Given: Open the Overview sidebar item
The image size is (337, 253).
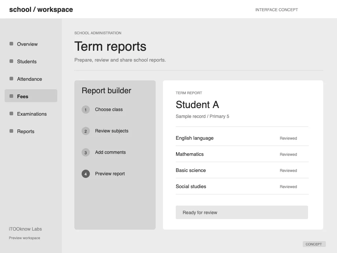Looking at the screenshot, I should click(31, 44).
